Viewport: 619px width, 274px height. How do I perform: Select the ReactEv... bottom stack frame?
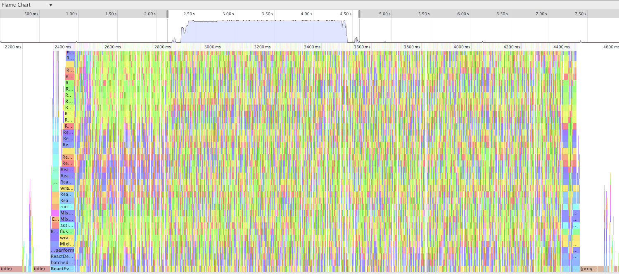pos(62,269)
